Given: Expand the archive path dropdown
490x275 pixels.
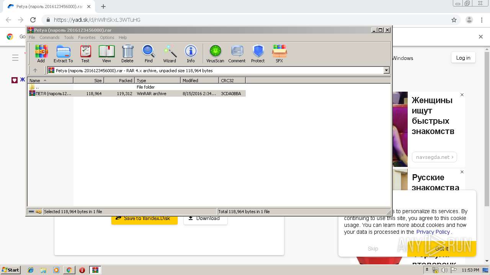Looking at the screenshot, I should [386, 70].
